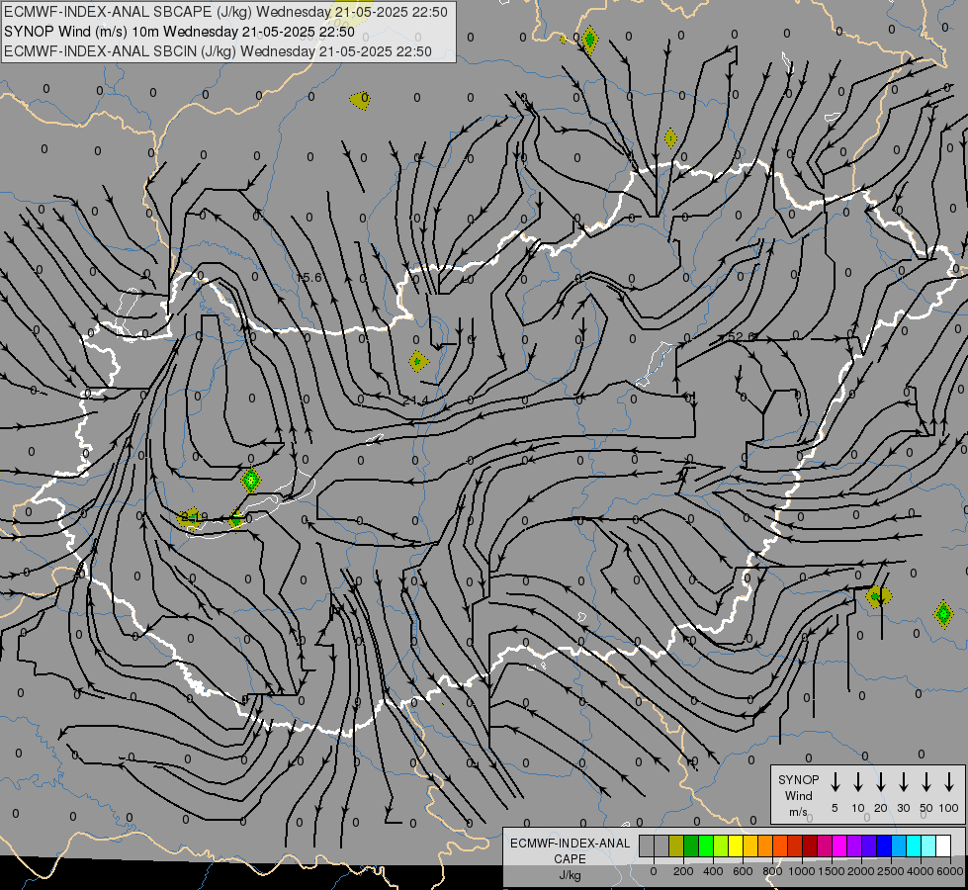
Task: Click the 6000 tick label on CAPE scale
Action: pyautogui.click(x=951, y=871)
